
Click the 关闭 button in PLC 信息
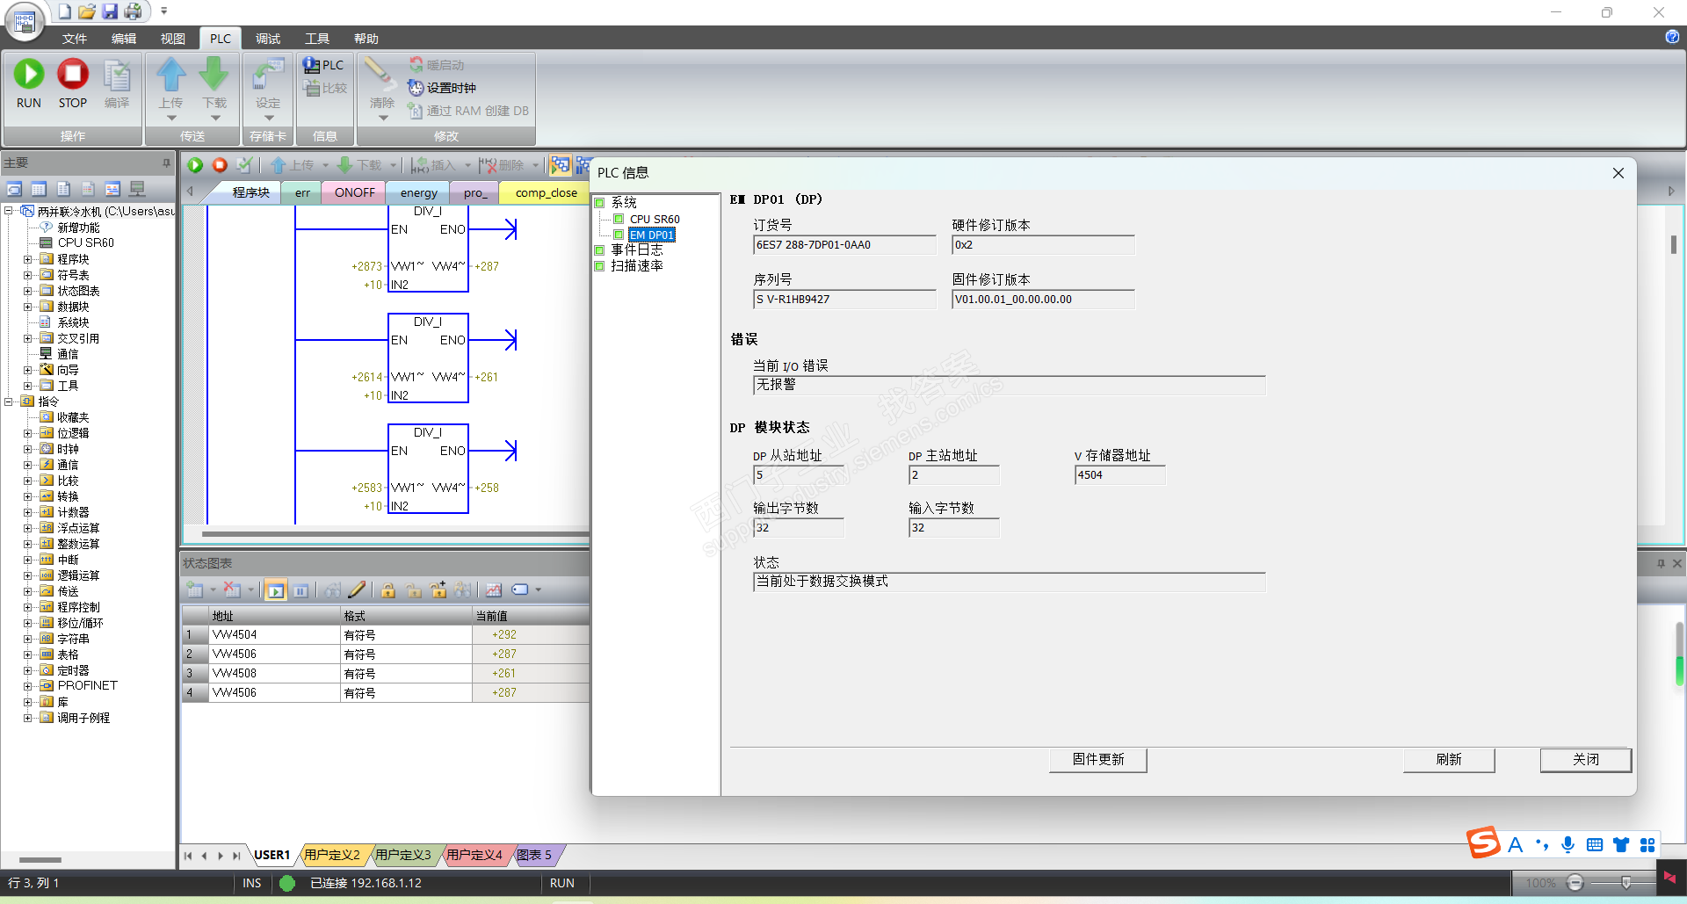point(1586,760)
